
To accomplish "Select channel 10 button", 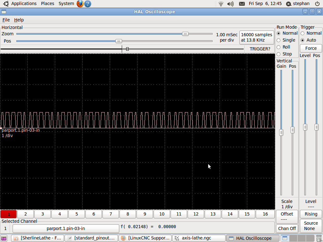I will point(162,214).
